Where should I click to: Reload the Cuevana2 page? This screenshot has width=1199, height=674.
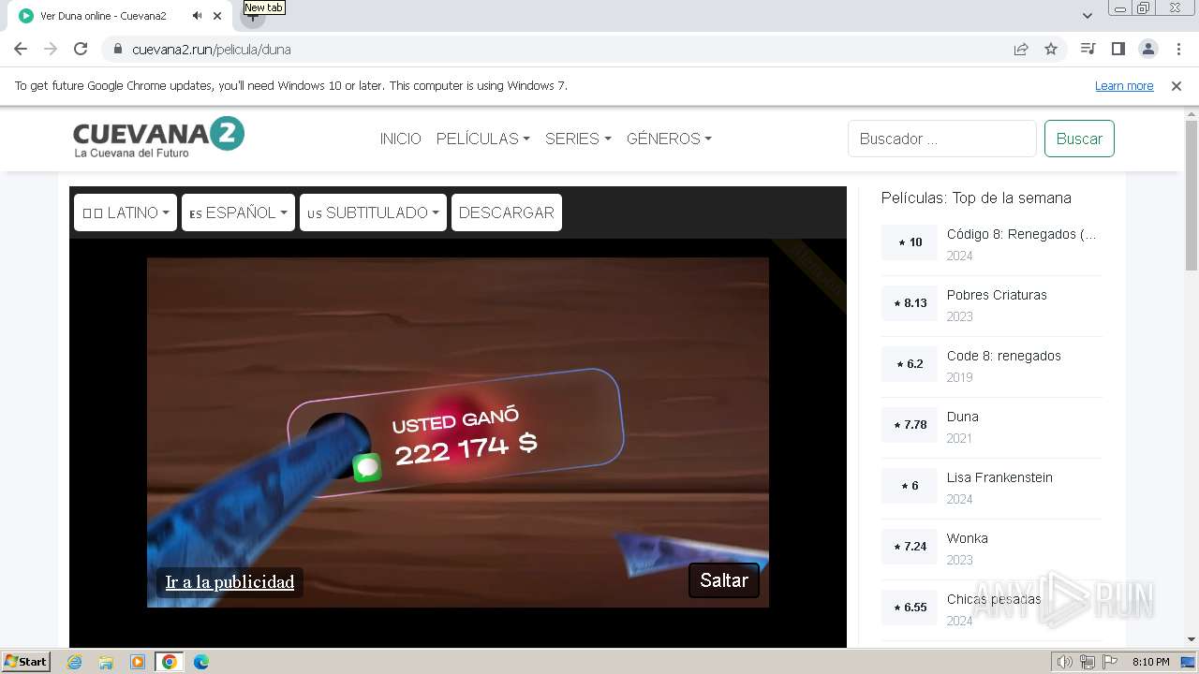coord(81,49)
